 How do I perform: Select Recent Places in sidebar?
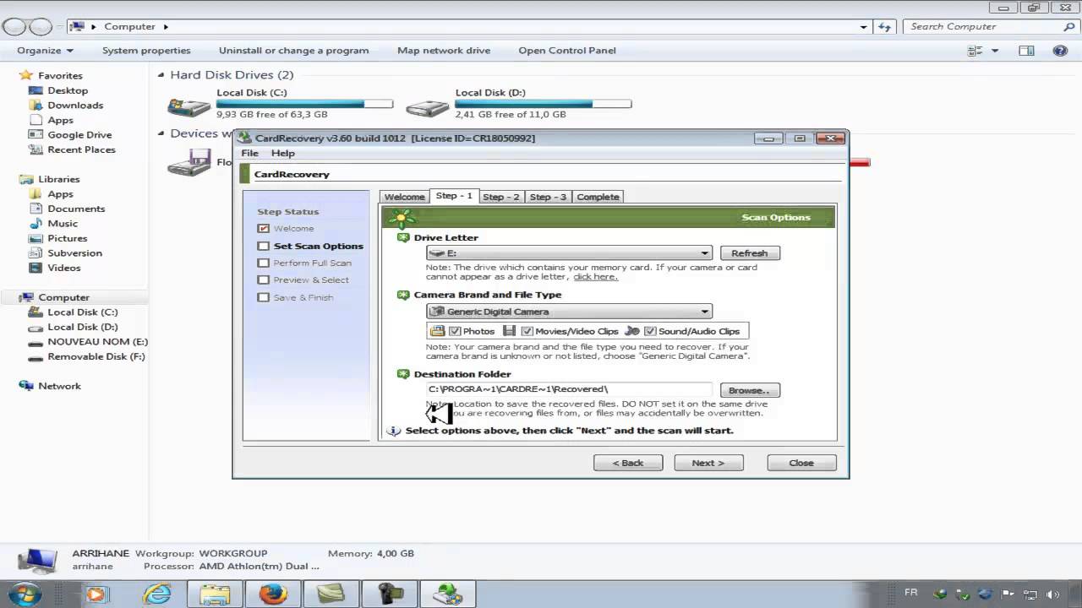click(x=81, y=149)
